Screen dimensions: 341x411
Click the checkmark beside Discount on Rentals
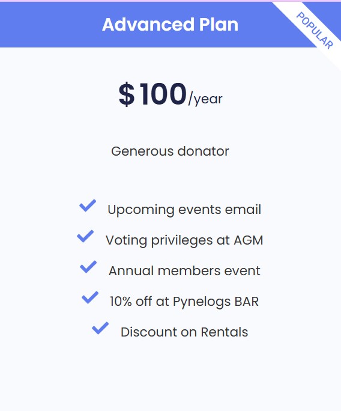pos(100,328)
